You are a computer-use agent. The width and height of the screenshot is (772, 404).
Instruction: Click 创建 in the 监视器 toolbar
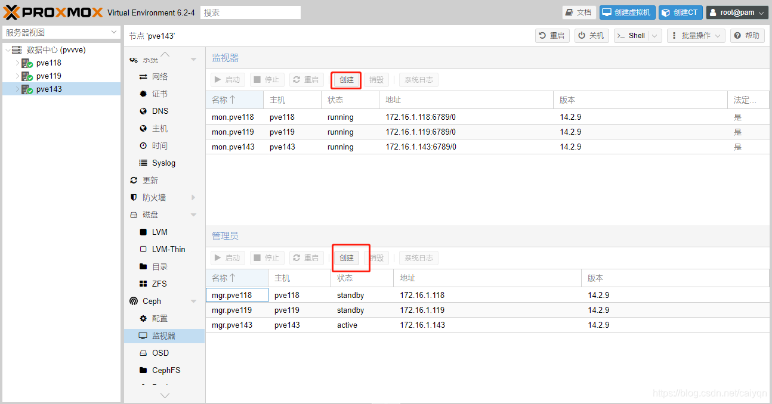[347, 80]
